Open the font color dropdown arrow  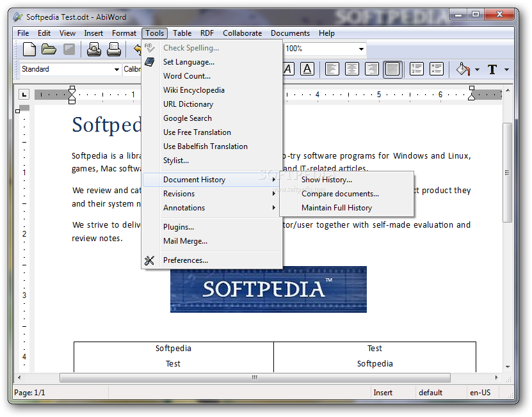[x=506, y=70]
